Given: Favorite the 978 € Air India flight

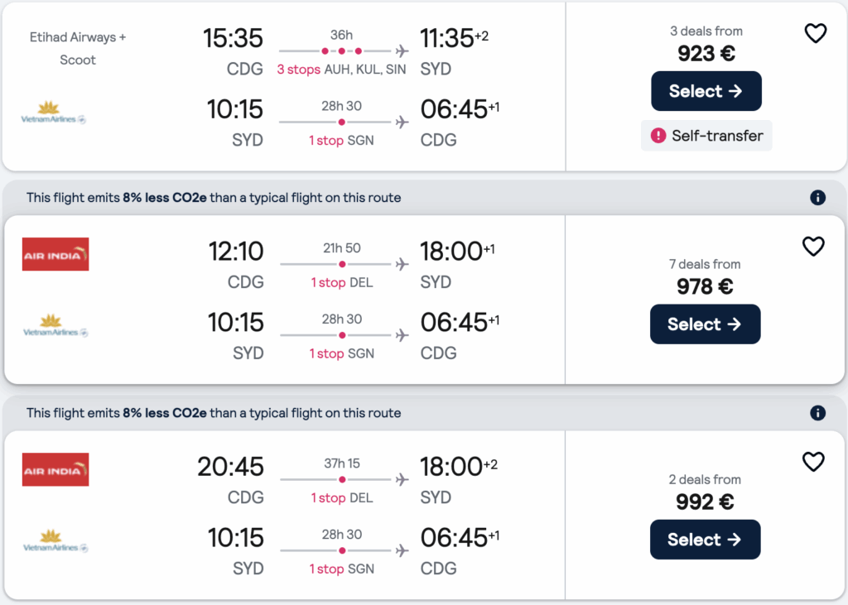Looking at the screenshot, I should [x=814, y=247].
